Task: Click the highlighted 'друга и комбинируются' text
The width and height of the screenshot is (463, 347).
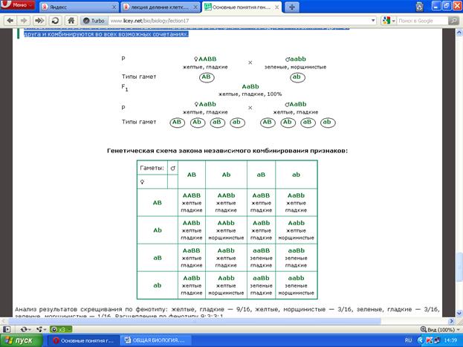Action: click(106, 34)
